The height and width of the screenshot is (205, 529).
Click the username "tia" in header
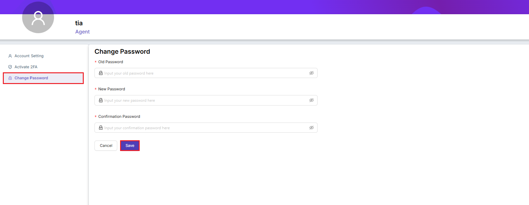click(x=79, y=23)
